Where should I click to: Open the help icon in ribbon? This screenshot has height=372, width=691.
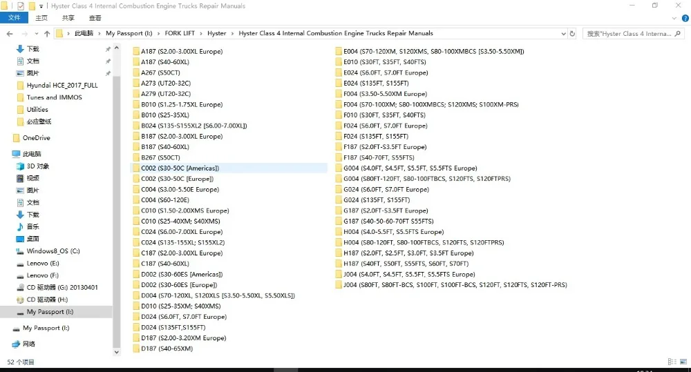pos(685,18)
